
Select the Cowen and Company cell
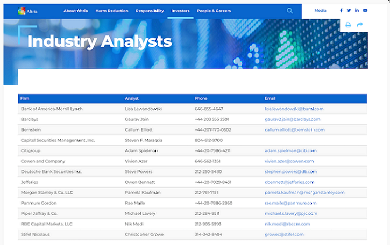coord(43,161)
